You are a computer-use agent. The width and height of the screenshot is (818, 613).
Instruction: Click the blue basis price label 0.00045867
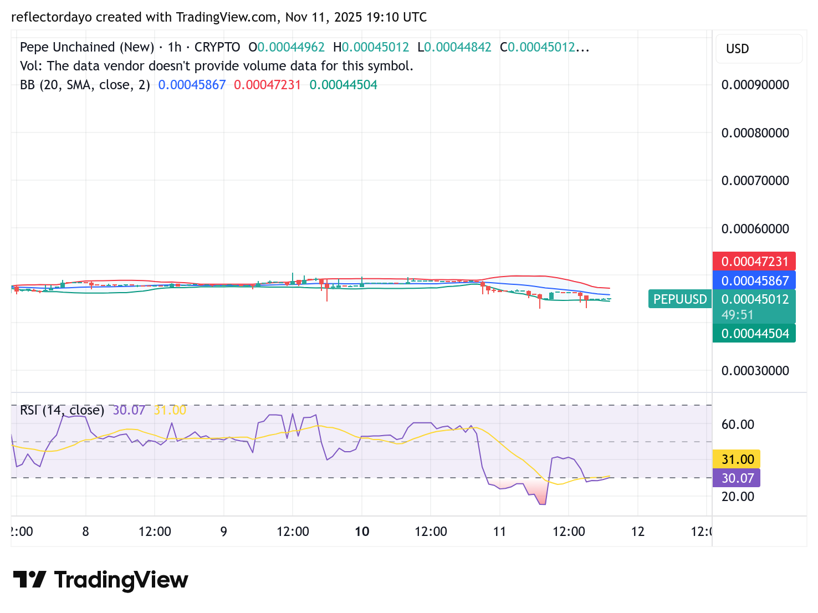pyautogui.click(x=754, y=280)
